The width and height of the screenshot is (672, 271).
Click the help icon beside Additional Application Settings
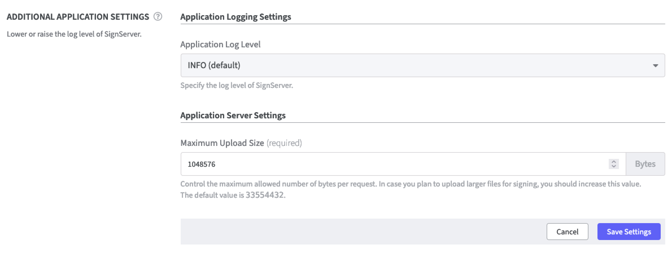pos(158,17)
